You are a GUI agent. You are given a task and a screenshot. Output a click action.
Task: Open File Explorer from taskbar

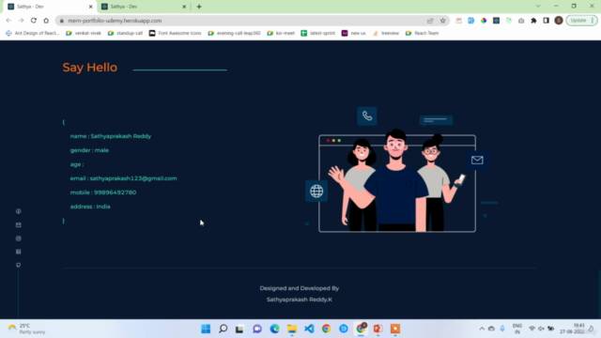[292, 329]
